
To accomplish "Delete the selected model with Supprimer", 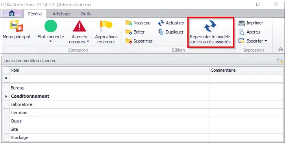I will (x=139, y=41).
